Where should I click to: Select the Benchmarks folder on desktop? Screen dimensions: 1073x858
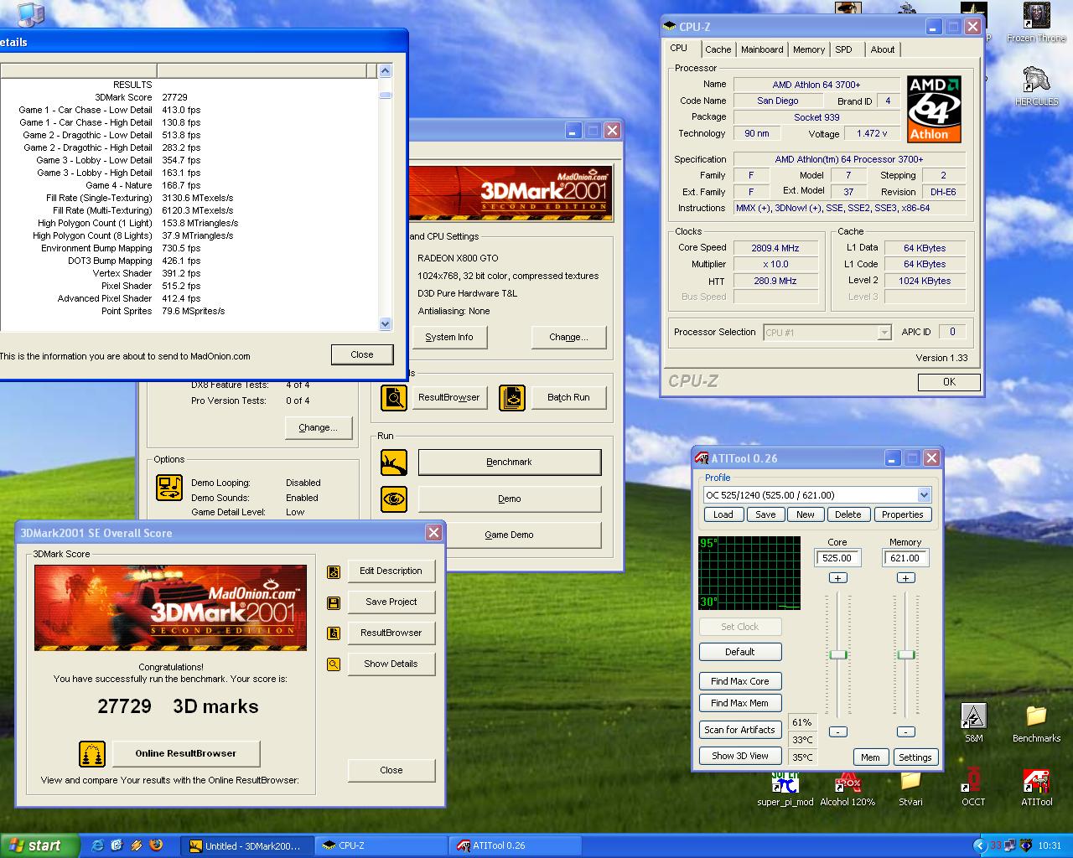tap(1036, 723)
